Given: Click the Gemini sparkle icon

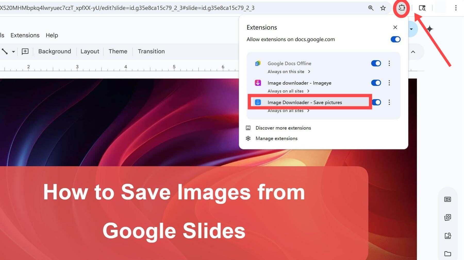Looking at the screenshot, I should point(430,29).
